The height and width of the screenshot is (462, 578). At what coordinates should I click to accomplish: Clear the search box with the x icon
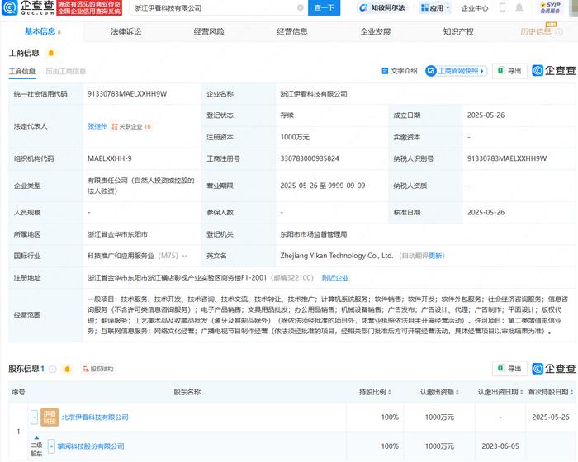(x=301, y=7)
